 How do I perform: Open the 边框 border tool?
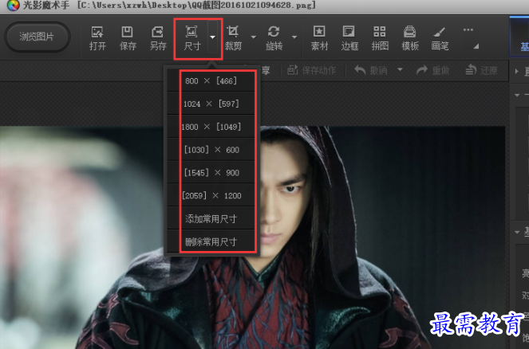click(x=349, y=38)
